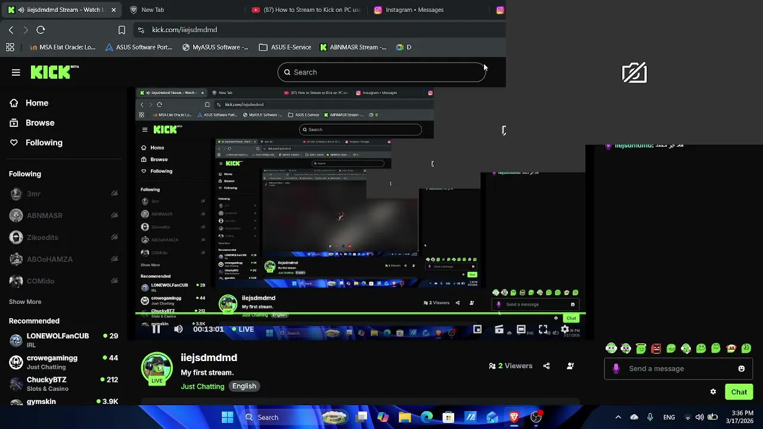Viewport: 763px width, 429px height.
Task: Reload the Kick page
Action: point(41,30)
